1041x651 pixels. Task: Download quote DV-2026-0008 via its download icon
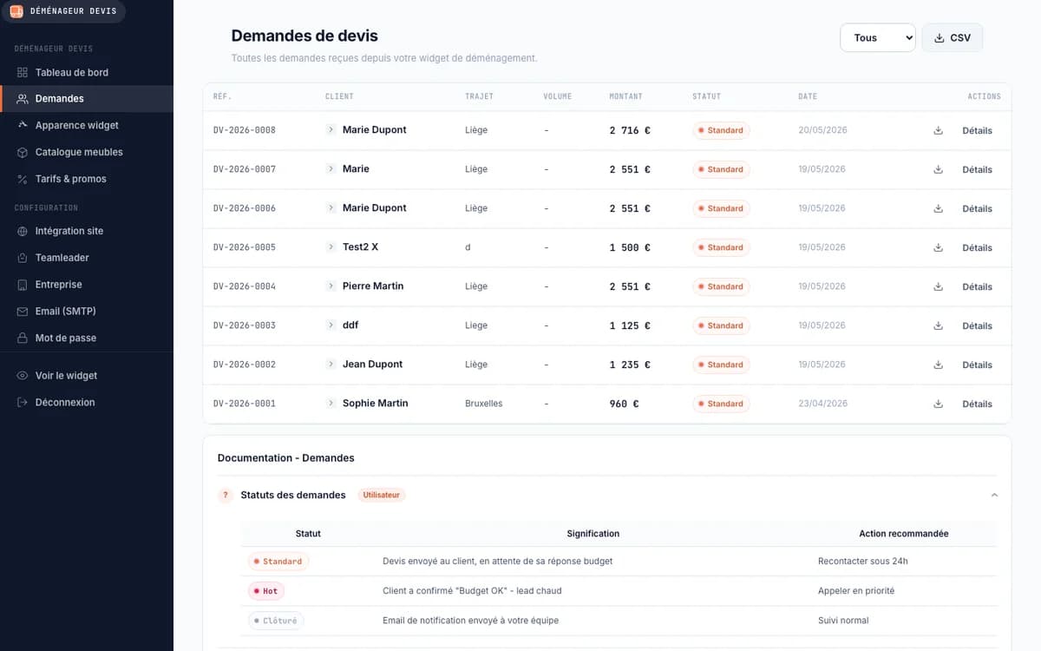click(x=938, y=130)
